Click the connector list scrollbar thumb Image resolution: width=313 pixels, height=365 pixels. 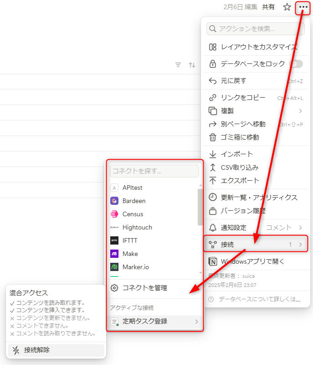tap(200, 207)
